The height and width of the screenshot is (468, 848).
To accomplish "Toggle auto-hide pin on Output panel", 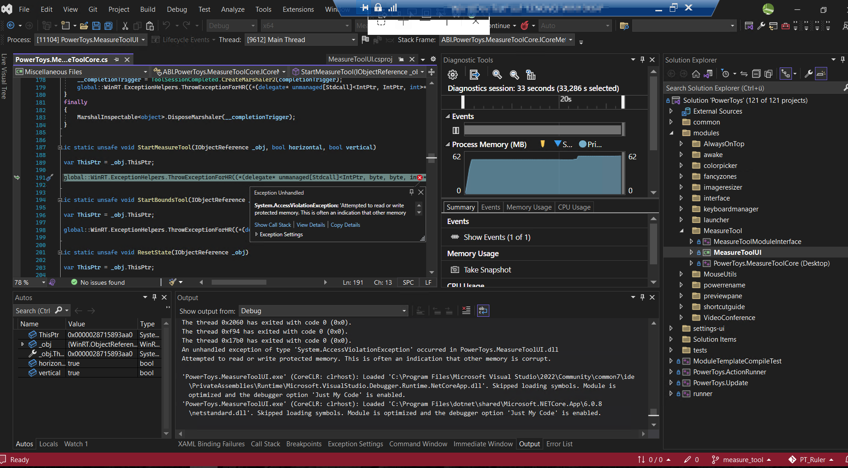I will pos(642,297).
